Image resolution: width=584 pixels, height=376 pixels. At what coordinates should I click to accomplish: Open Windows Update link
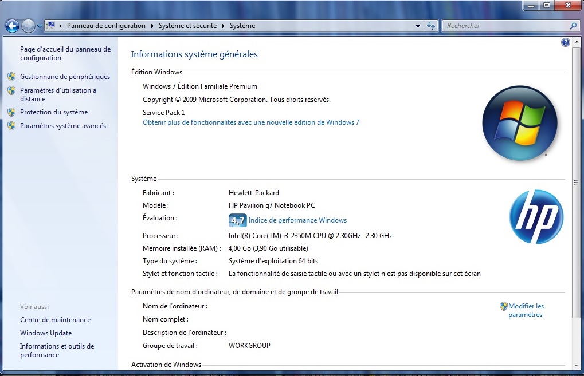click(46, 333)
